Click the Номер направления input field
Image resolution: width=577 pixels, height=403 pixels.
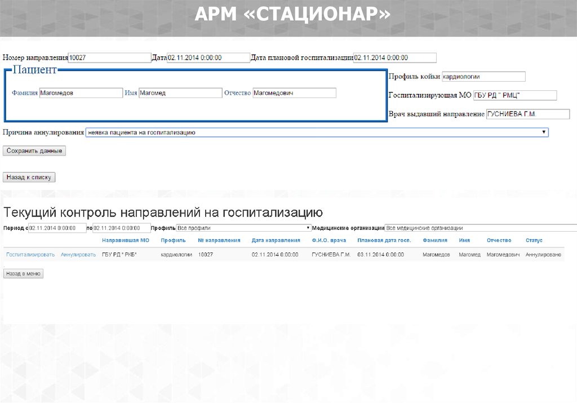[x=109, y=57]
